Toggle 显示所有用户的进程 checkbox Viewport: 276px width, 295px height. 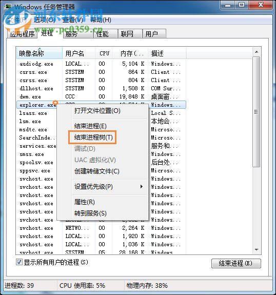(x=19, y=262)
